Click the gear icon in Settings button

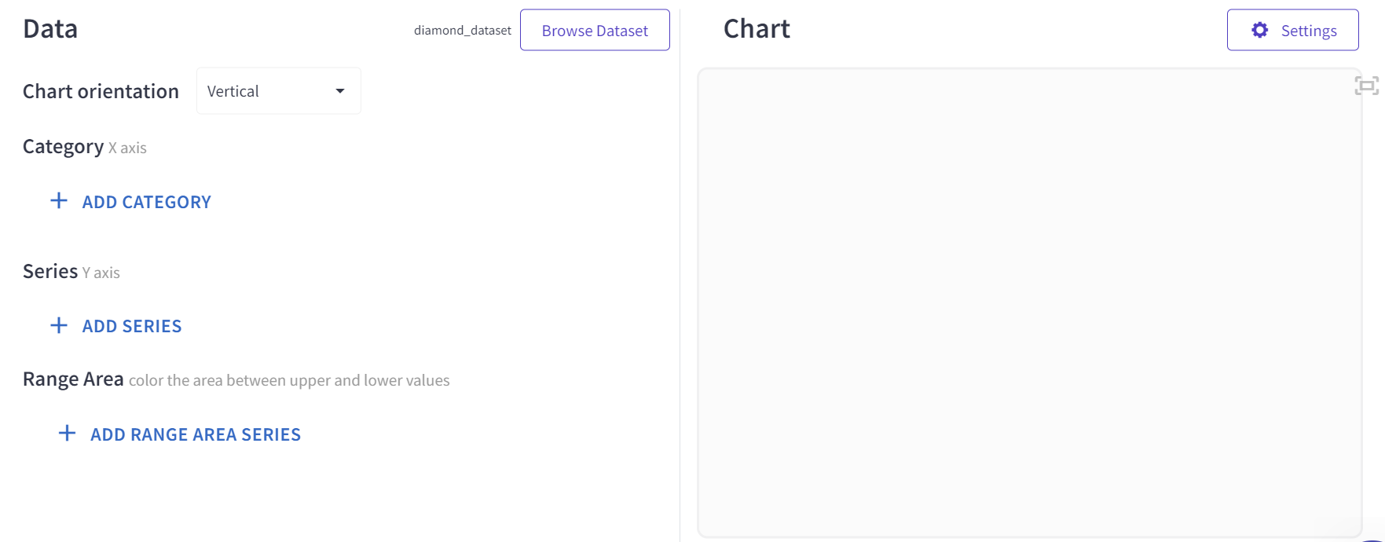pyautogui.click(x=1259, y=30)
